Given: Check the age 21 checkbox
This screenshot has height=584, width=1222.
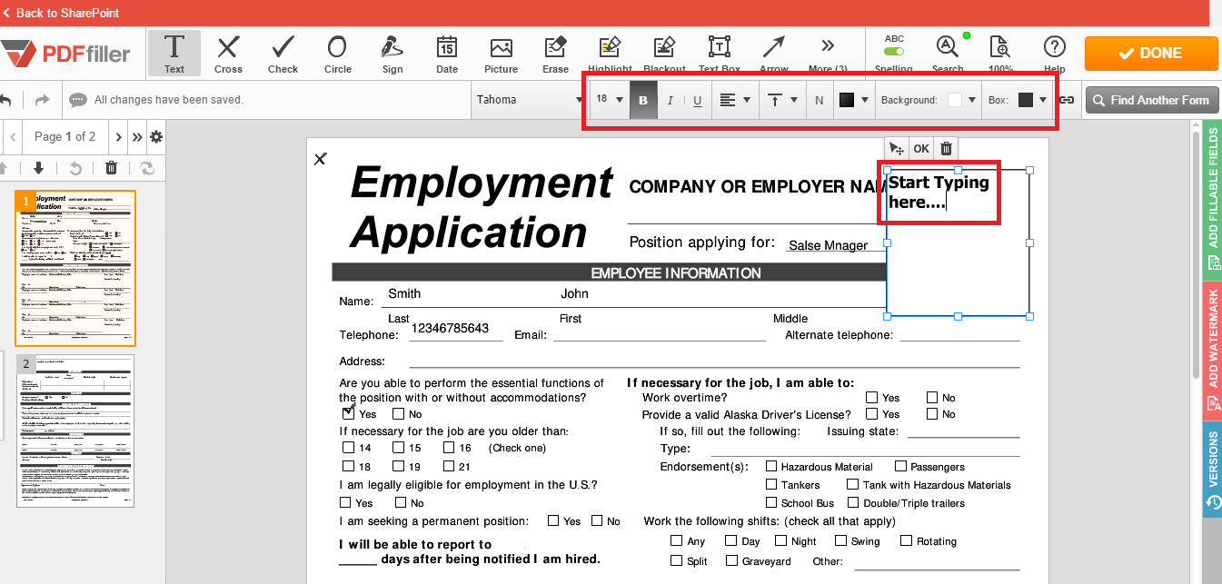Looking at the screenshot, I should click(449, 466).
